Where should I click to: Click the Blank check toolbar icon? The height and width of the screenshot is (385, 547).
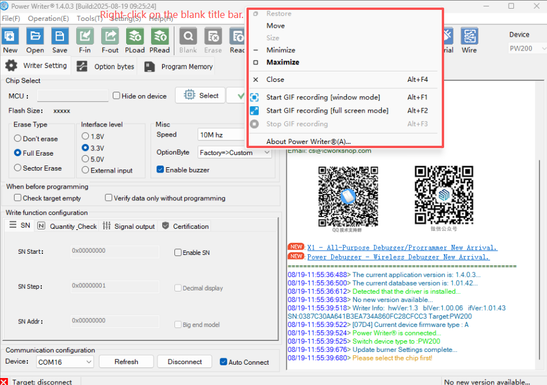click(x=188, y=36)
